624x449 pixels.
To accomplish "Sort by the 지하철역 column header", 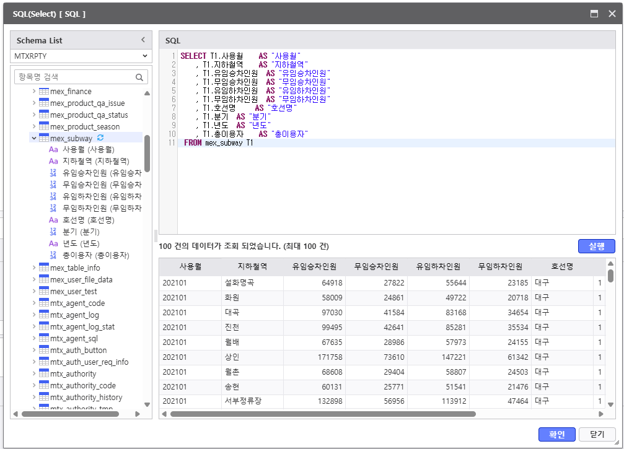I will 252,267.
